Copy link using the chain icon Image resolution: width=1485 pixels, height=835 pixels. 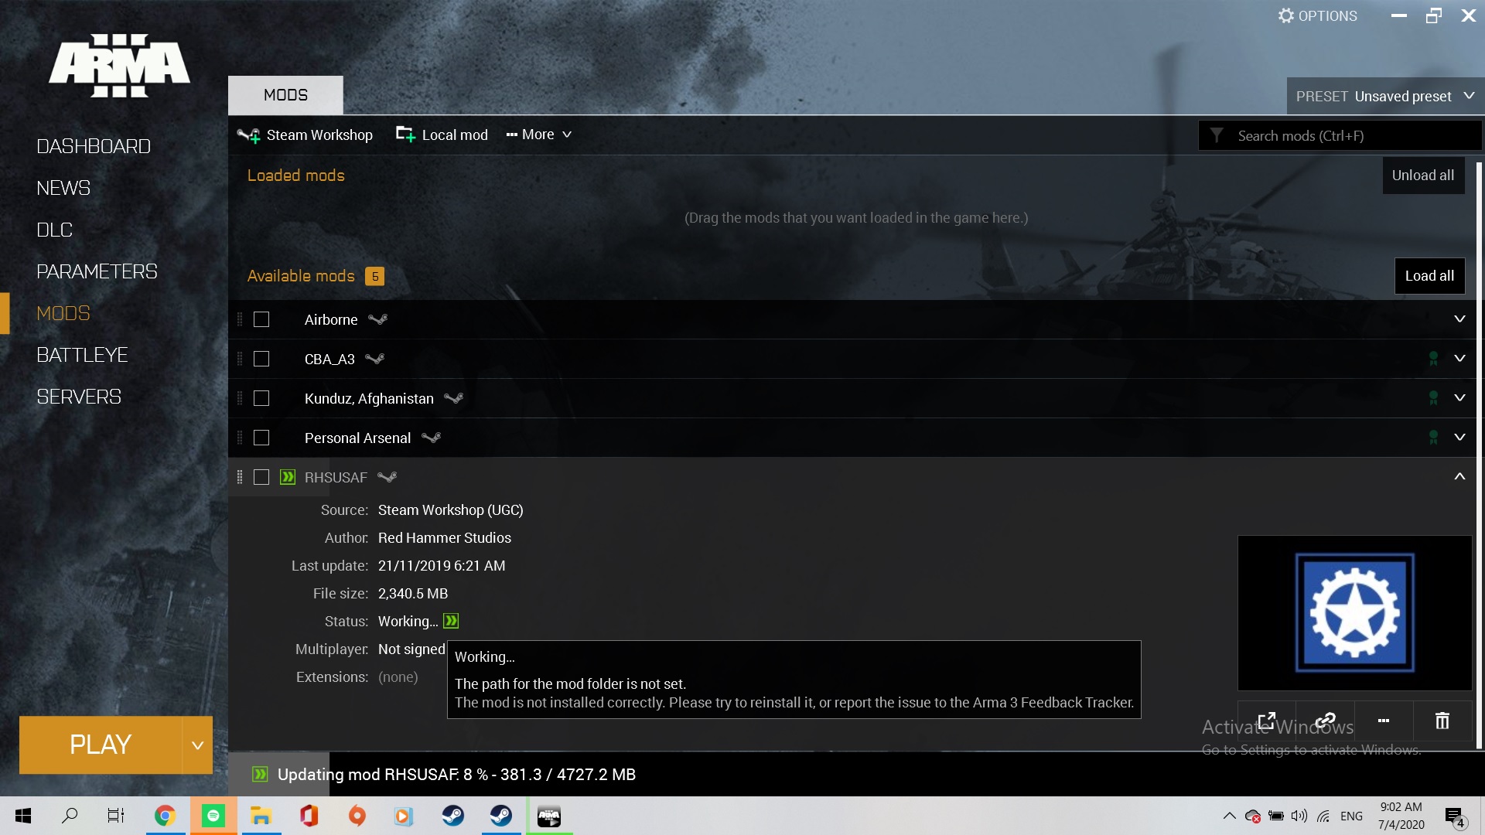click(1326, 721)
